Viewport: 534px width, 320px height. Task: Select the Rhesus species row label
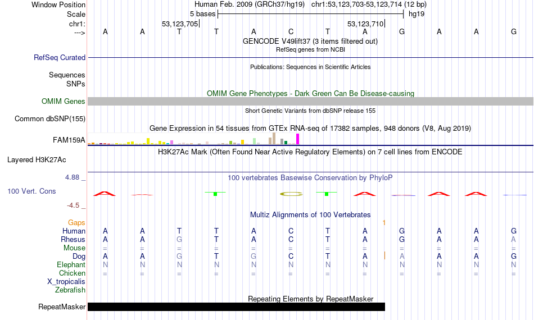pos(73,239)
